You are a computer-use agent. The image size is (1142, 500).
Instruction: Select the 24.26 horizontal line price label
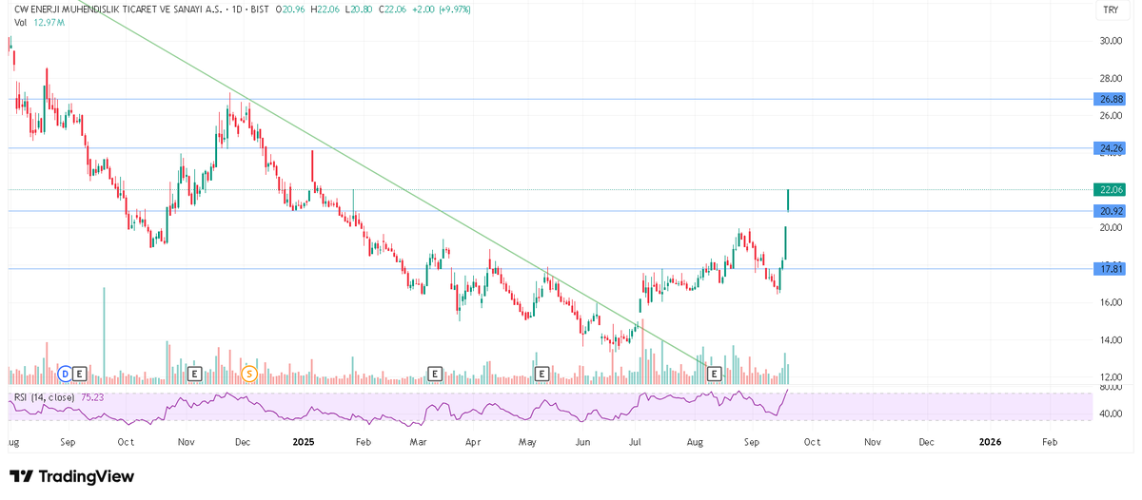pyautogui.click(x=1112, y=148)
